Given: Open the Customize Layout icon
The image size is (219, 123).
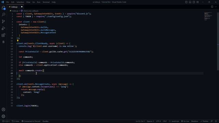Looking at the screenshot, I should (x=197, y=2).
